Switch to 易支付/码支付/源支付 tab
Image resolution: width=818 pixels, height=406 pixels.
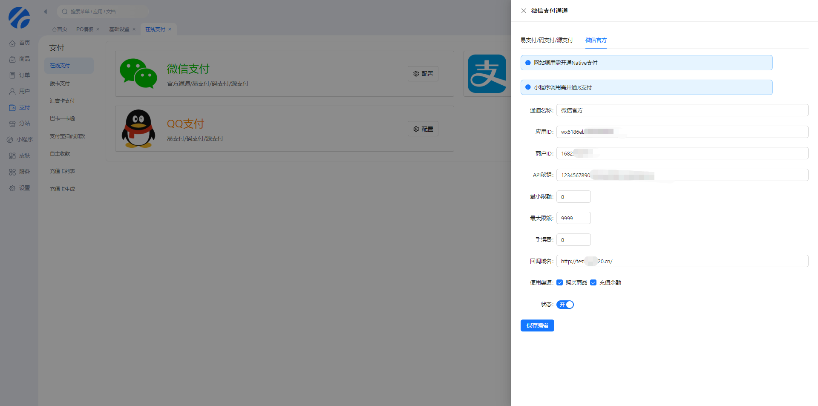547,40
